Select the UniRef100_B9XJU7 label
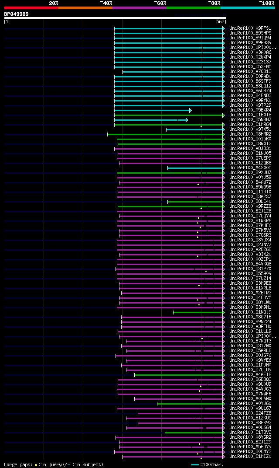Image resolution: width=279 pixels, height=468 pixels. tap(250, 173)
